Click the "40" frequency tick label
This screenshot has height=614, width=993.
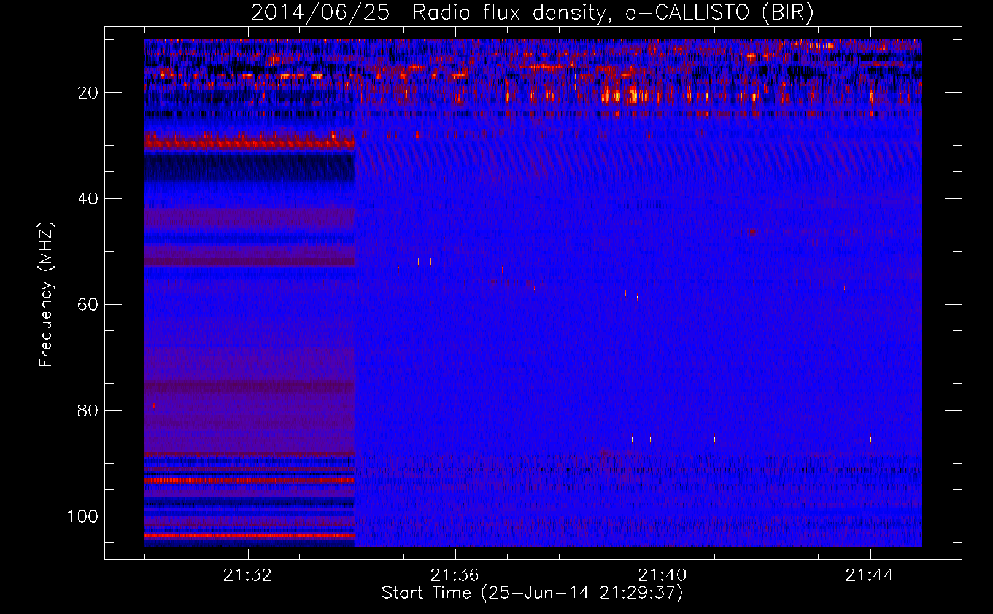click(x=87, y=199)
